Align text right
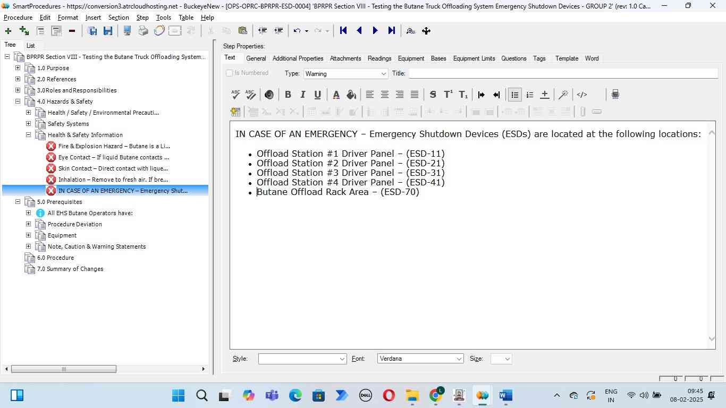This screenshot has width=726, height=408. (x=399, y=95)
